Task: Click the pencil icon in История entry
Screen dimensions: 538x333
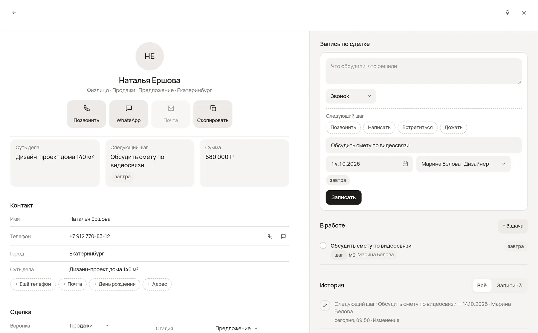Action: pyautogui.click(x=325, y=306)
